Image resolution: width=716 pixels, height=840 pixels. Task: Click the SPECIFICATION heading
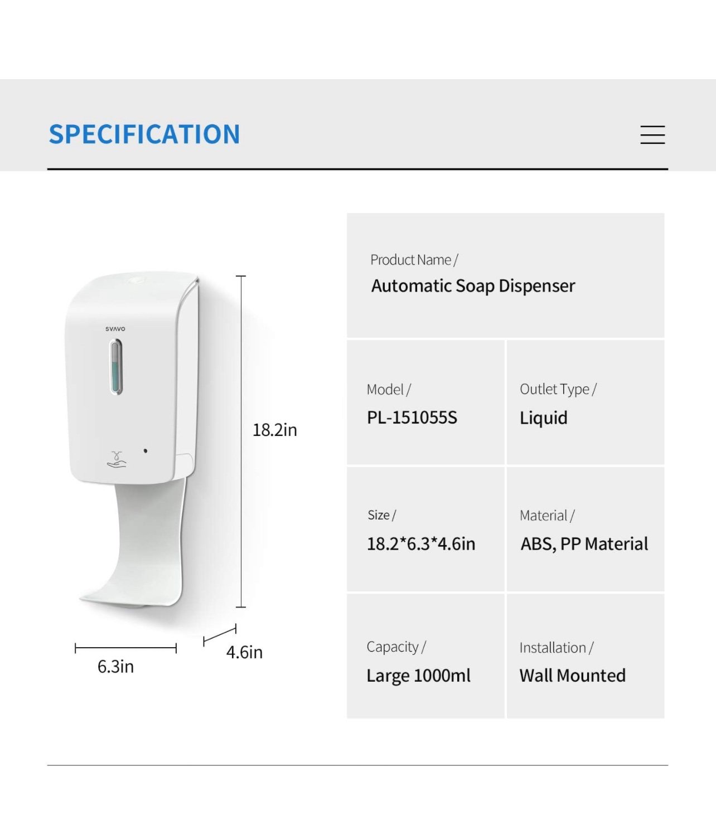(x=144, y=134)
